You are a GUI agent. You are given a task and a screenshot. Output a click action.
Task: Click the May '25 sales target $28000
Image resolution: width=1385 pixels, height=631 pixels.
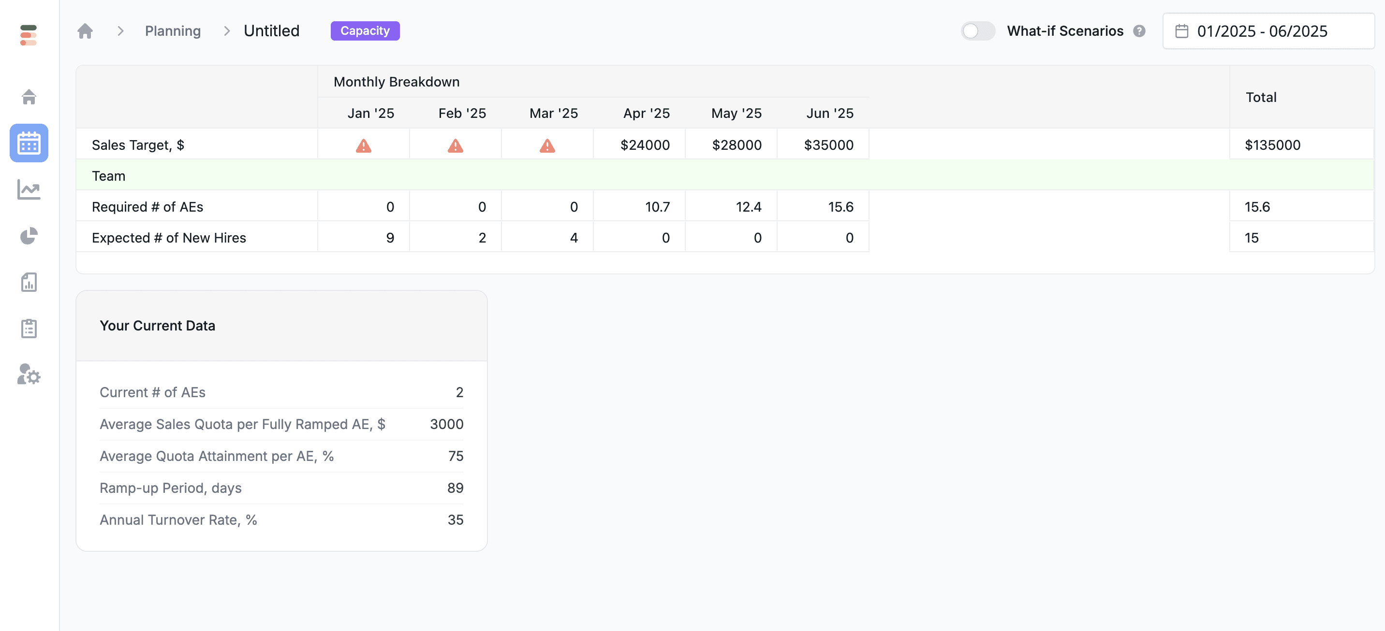(737, 145)
